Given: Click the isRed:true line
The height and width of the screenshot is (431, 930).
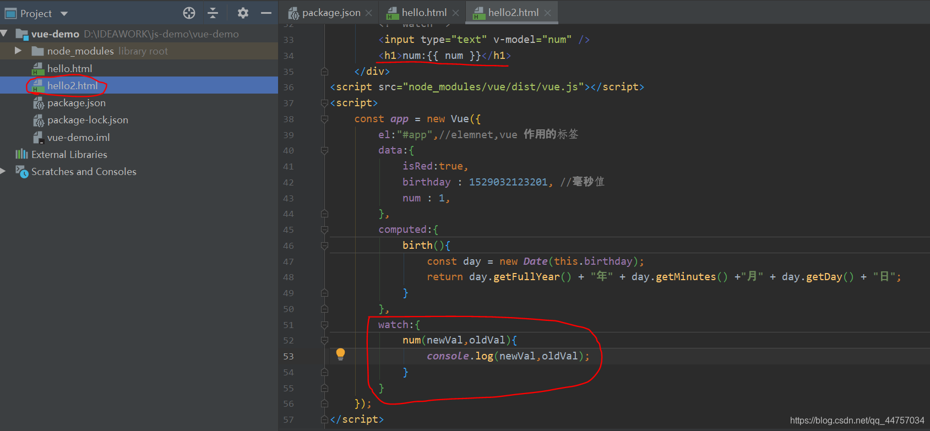Looking at the screenshot, I should pyautogui.click(x=435, y=166).
